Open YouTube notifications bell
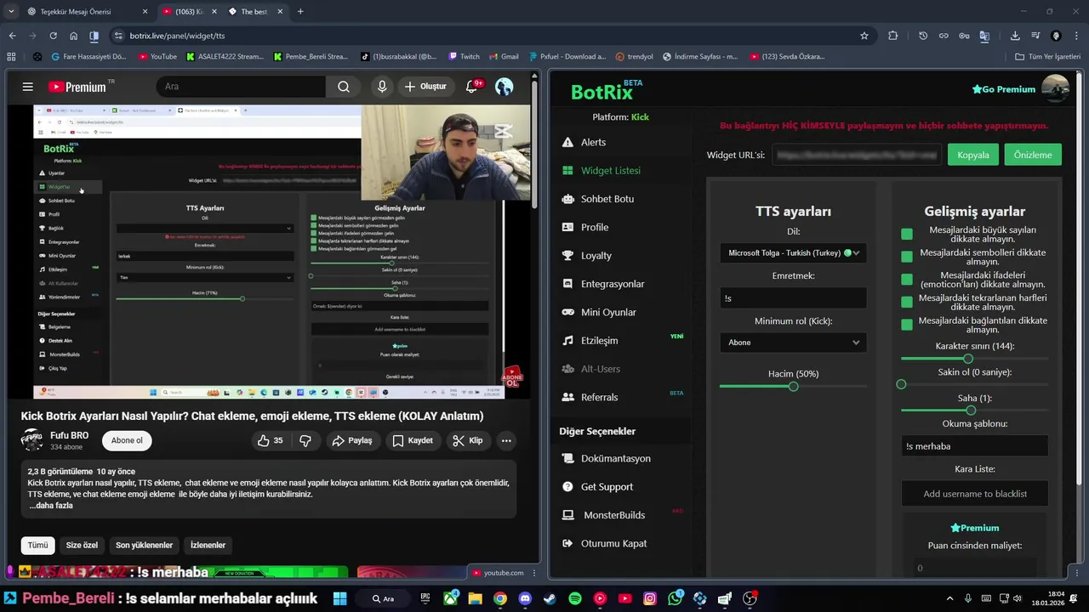Screen dimensions: 1089x612 [472, 87]
